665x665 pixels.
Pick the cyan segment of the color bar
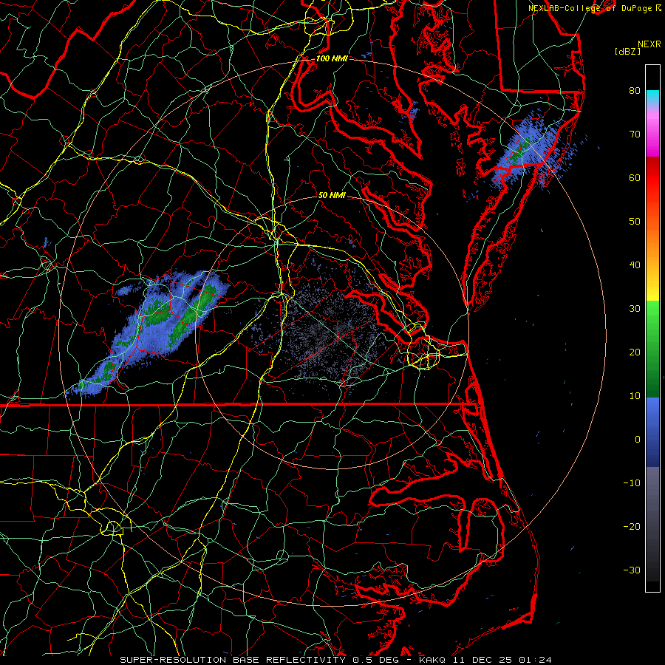[x=652, y=97]
